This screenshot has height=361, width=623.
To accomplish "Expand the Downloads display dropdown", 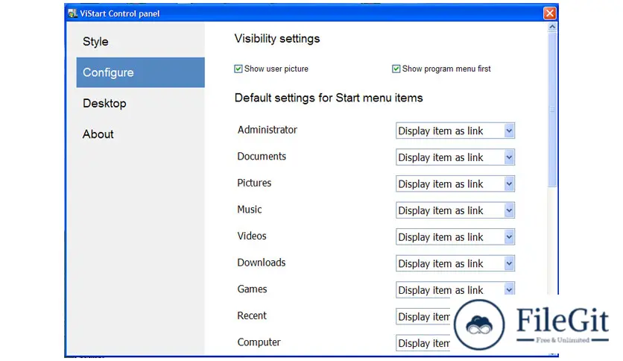I will click(455, 263).
